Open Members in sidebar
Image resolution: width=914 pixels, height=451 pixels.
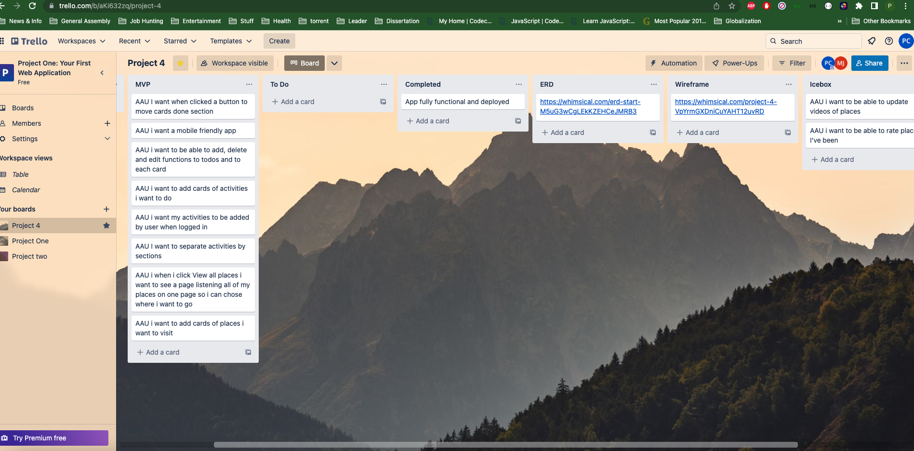26,123
